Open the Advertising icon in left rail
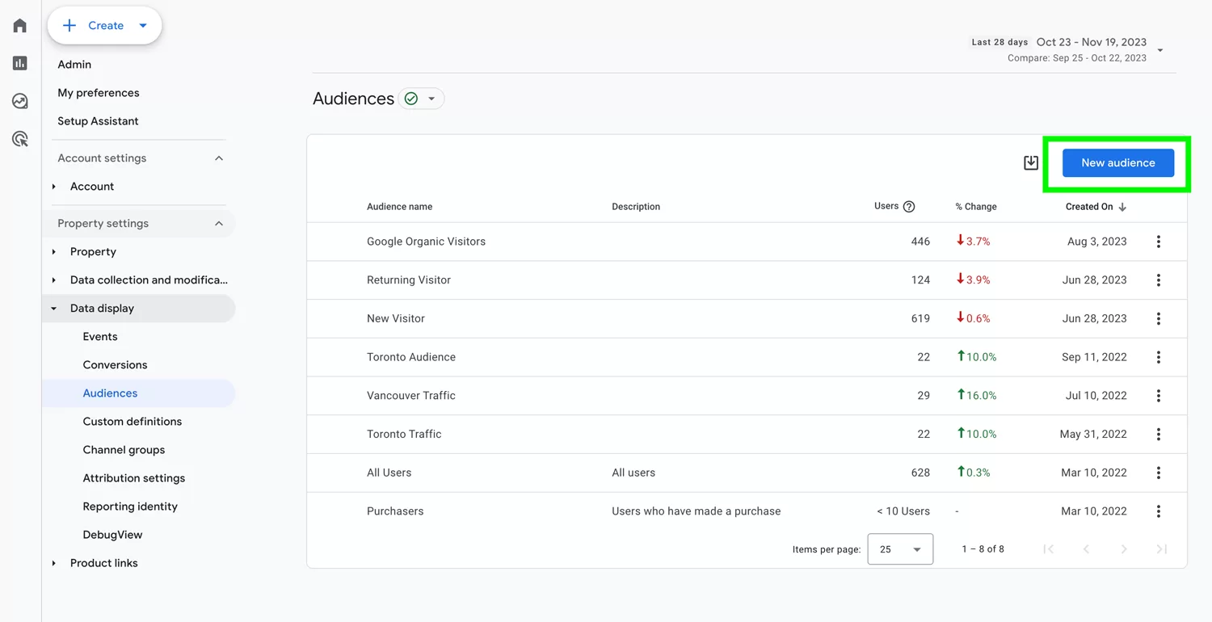Viewport: 1212px width, 622px height. tap(20, 139)
